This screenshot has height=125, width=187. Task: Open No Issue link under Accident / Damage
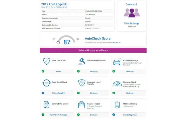pos(130,71)
